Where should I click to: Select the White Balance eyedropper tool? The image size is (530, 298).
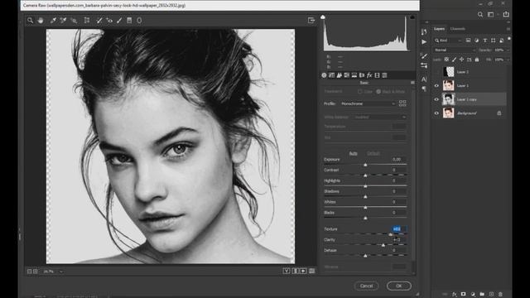point(53,21)
